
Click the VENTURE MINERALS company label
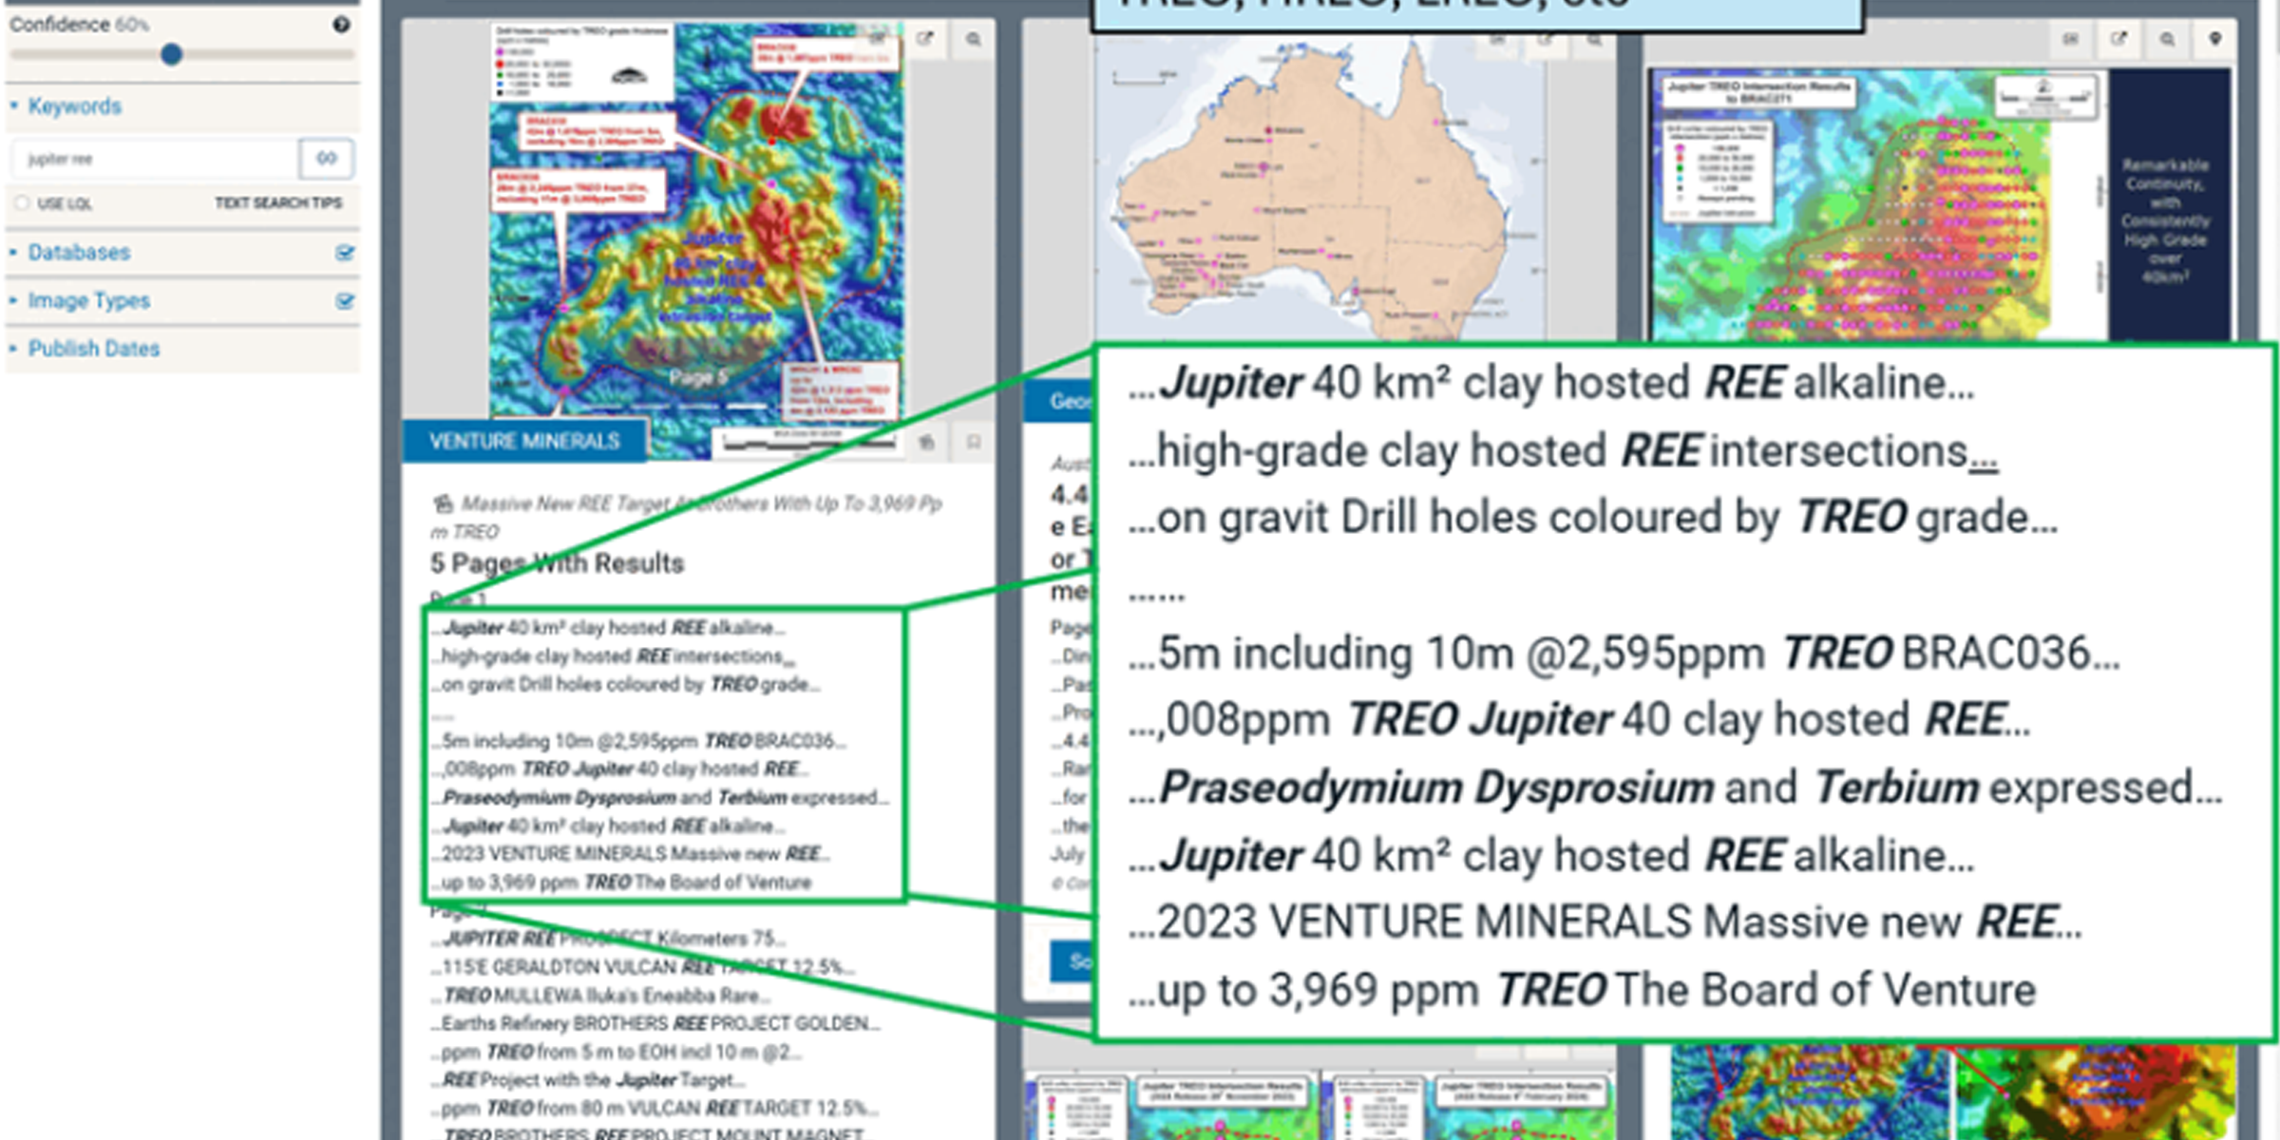pos(524,442)
